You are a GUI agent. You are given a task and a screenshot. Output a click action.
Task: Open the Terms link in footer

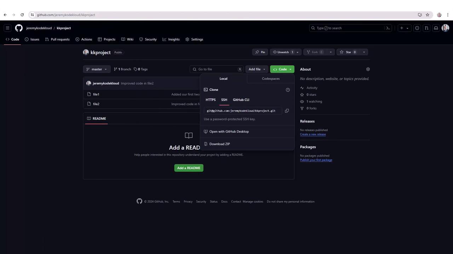[x=176, y=202]
